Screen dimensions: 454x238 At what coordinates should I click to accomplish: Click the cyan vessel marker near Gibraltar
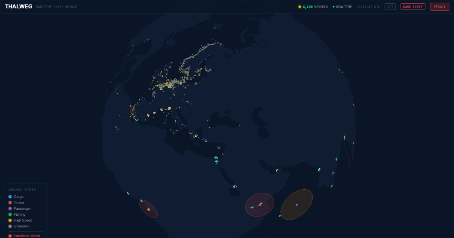tap(137, 120)
